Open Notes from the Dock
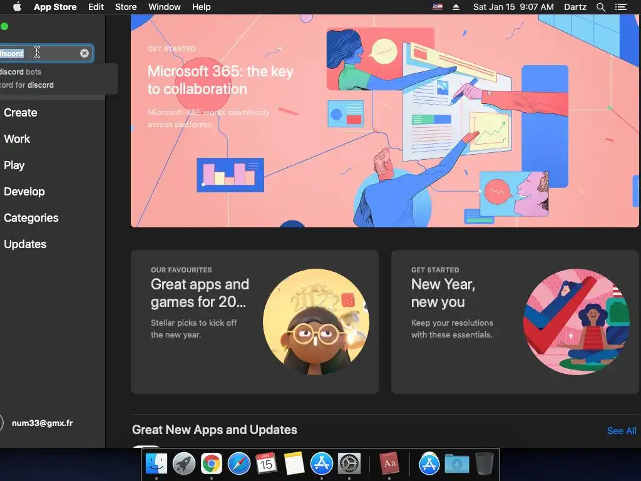 pos(294,463)
